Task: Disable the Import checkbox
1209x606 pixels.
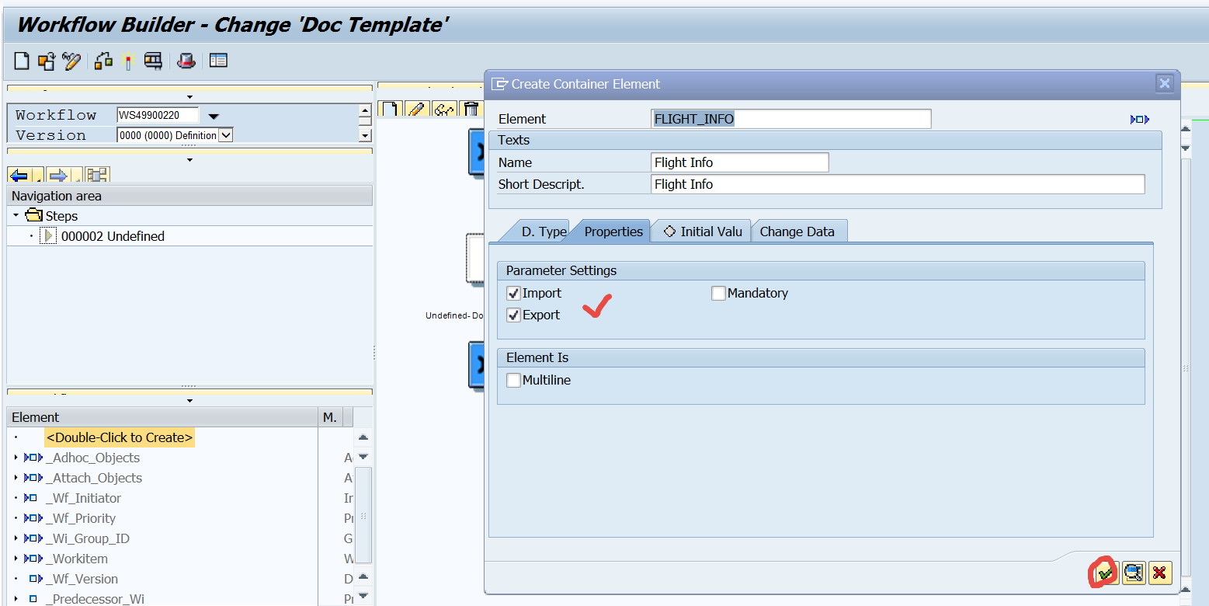Action: point(513,293)
